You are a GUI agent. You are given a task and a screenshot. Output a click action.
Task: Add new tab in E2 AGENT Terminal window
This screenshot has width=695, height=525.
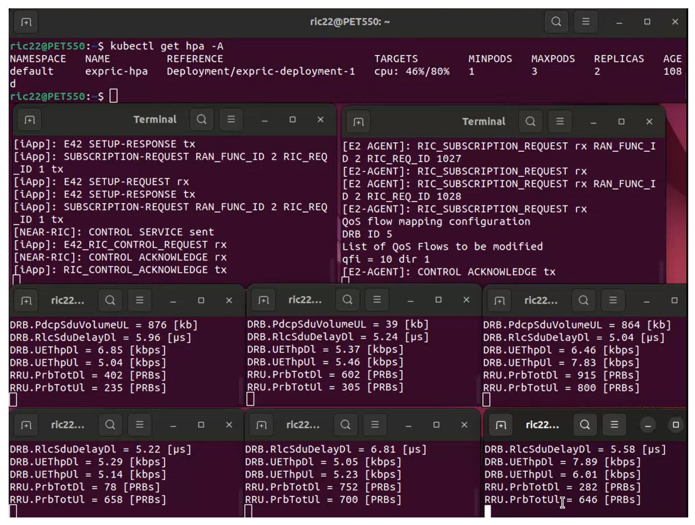point(358,122)
